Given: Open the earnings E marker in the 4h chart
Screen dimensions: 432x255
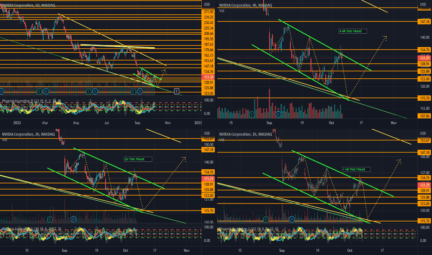Looking at the screenshot, I should click(252, 114).
